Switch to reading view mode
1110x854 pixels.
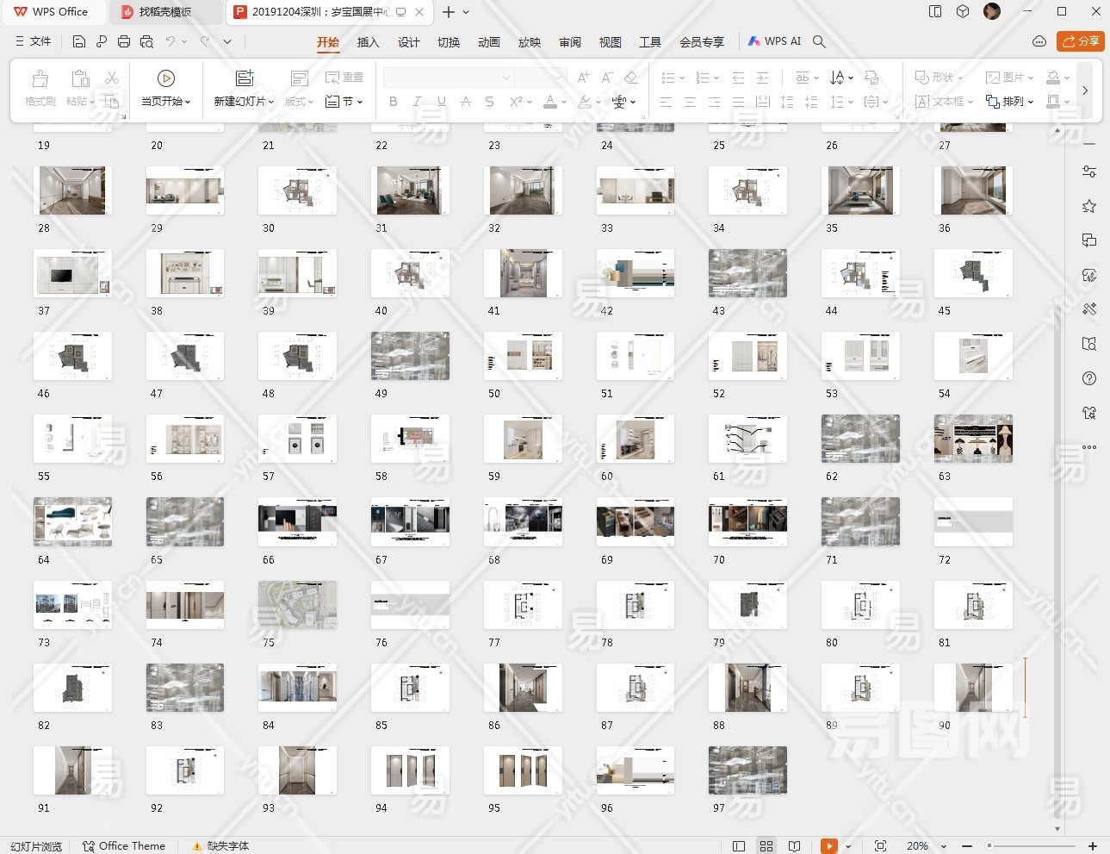(x=795, y=846)
